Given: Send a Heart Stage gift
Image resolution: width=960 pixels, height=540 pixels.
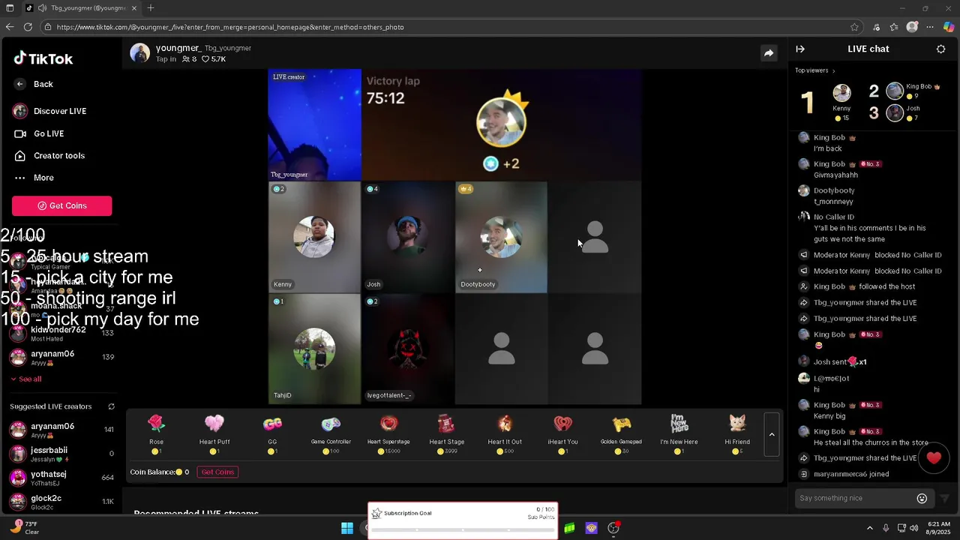Looking at the screenshot, I should click(x=447, y=433).
